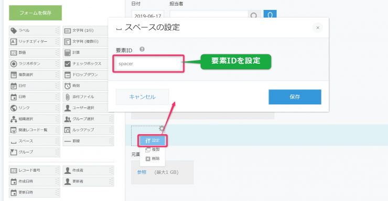The width and height of the screenshot is (388, 201).
Task: Select the チェックボックス field item
Action: tap(85, 64)
